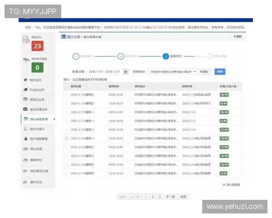Click the camera icon for 违法处理业务

tap(25, 109)
